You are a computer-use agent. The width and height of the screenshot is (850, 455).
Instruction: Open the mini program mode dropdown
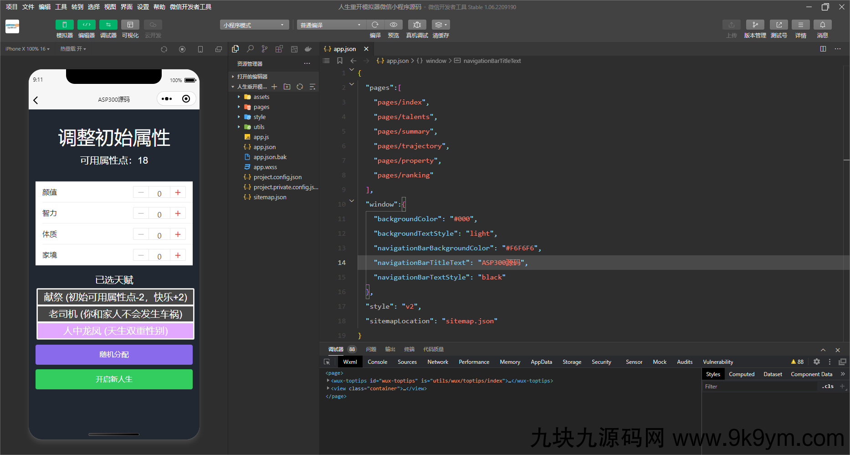pyautogui.click(x=254, y=25)
